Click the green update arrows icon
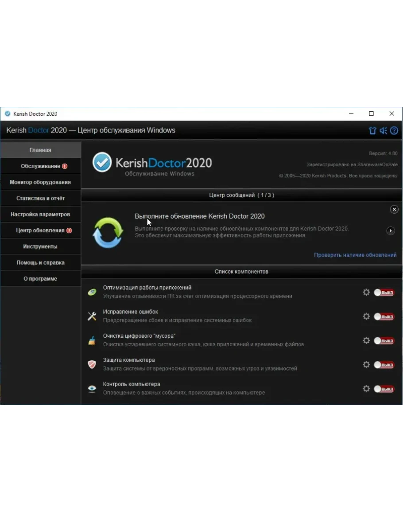This screenshot has height=512, width=403. pyautogui.click(x=108, y=232)
